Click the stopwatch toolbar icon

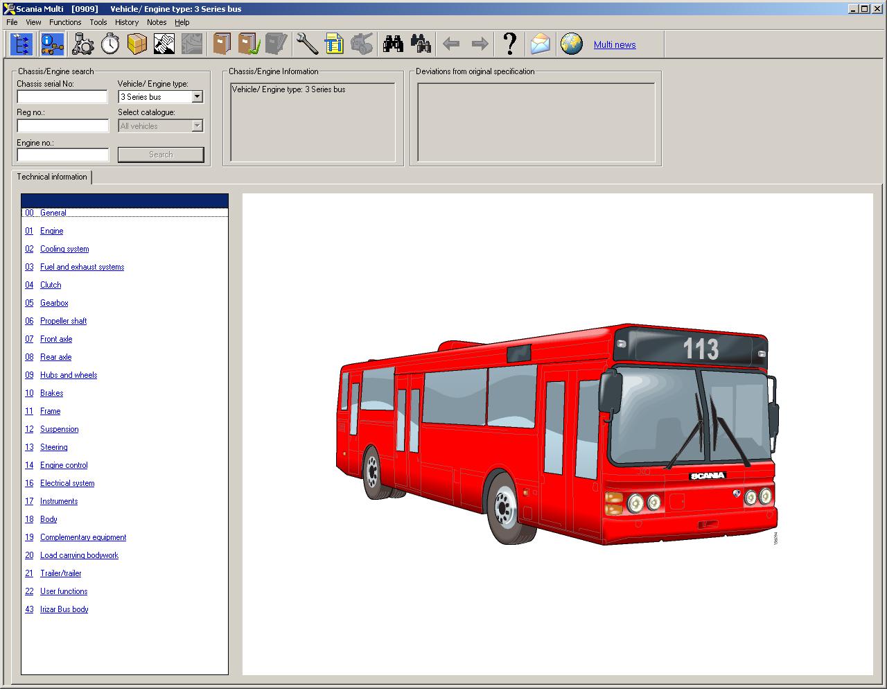tap(110, 44)
